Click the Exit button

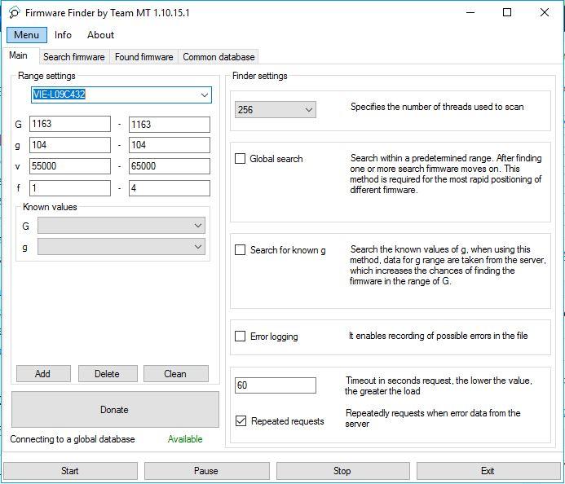pos(488,471)
